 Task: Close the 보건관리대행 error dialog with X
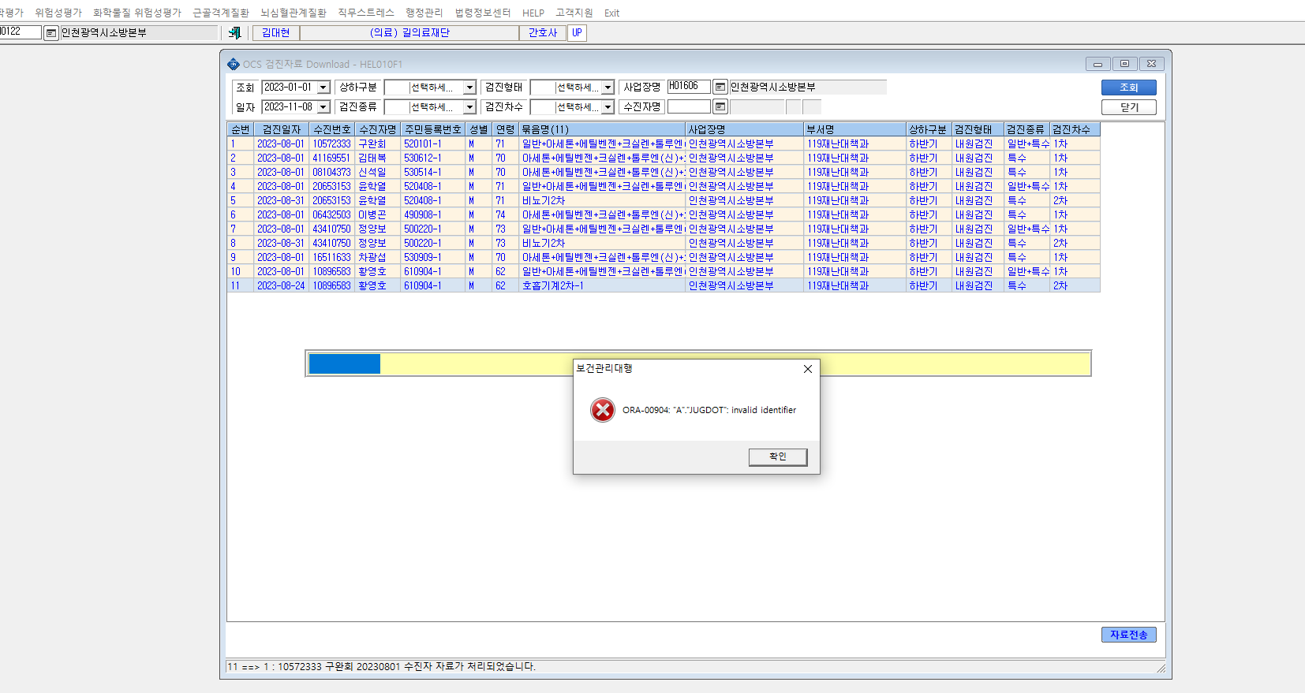(x=807, y=369)
